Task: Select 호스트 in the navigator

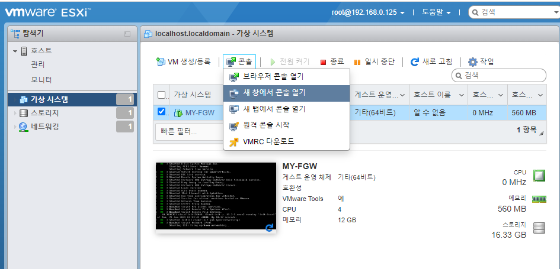Action: (x=41, y=51)
